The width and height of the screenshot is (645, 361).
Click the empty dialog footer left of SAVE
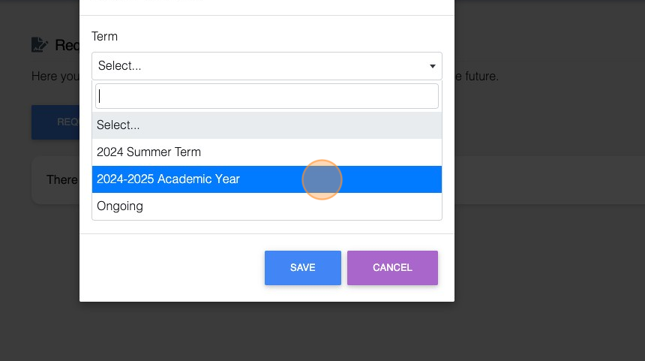[x=172, y=268]
